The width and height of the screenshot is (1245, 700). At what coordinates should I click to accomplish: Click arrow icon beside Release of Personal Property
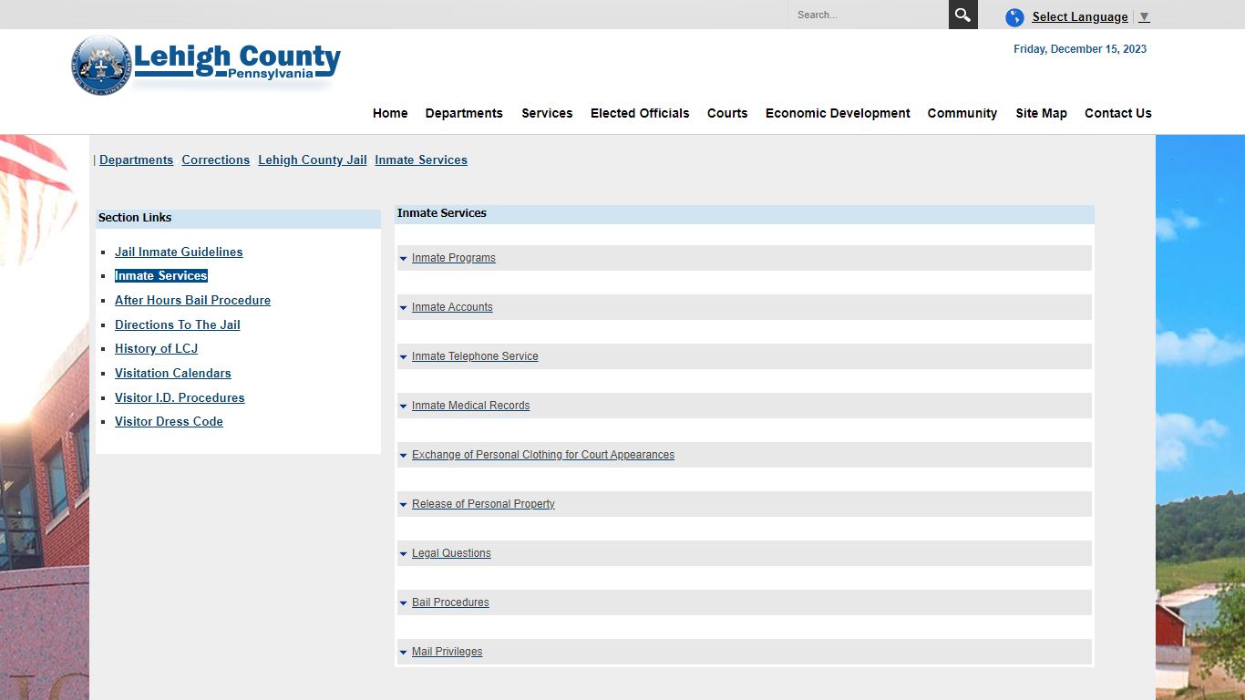pos(403,505)
